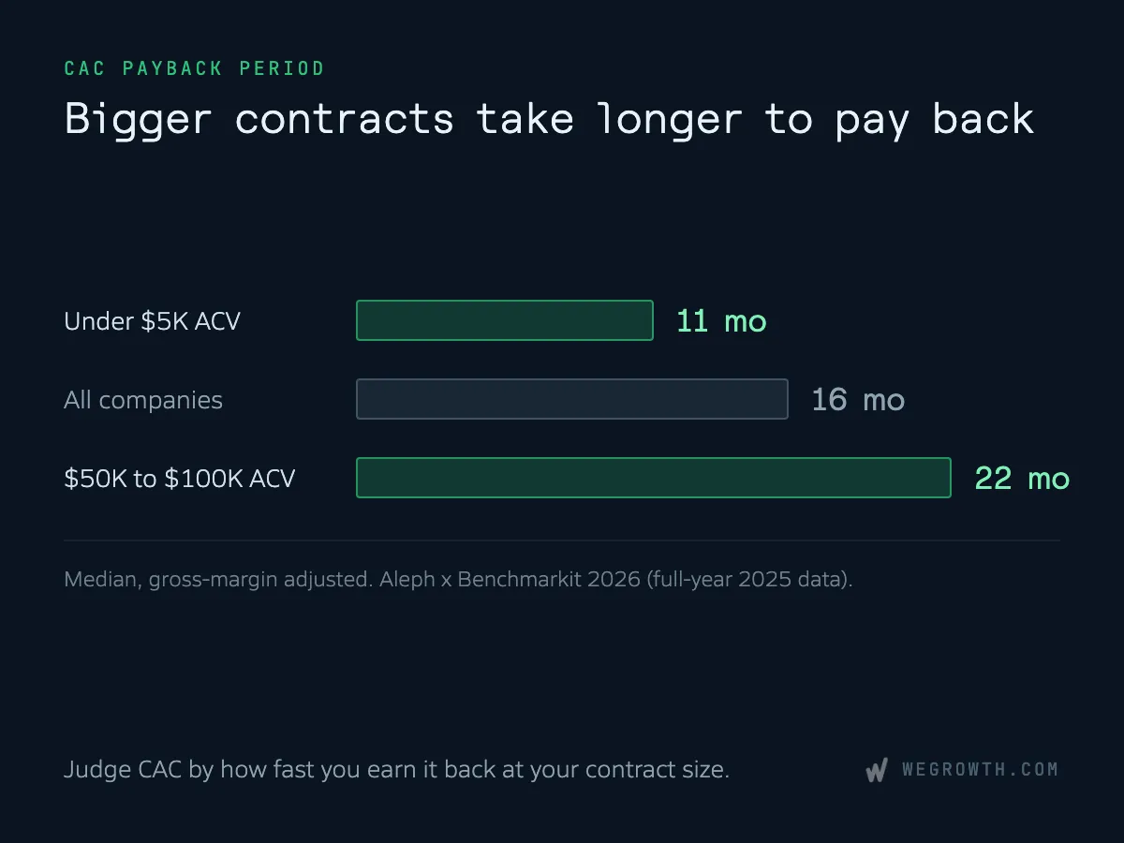Click the right end of the 22 mo bar
The image size is (1124, 843).
[947, 478]
